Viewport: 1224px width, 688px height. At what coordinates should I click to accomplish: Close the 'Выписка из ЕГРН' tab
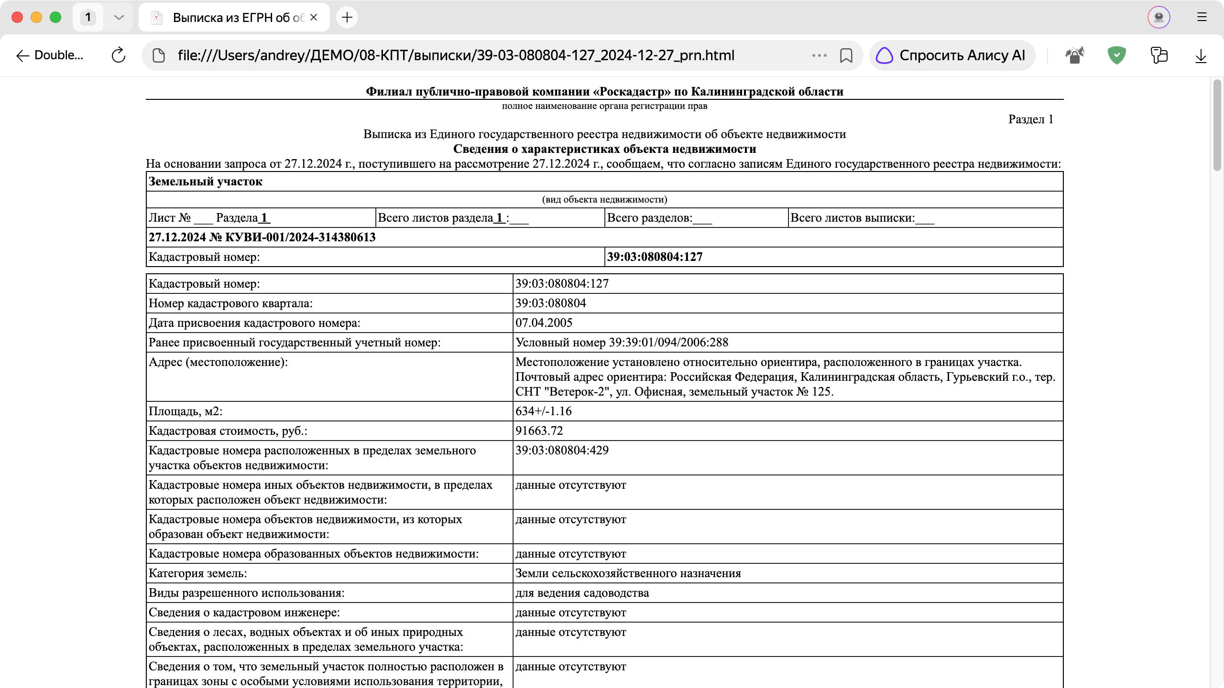pyautogui.click(x=314, y=17)
